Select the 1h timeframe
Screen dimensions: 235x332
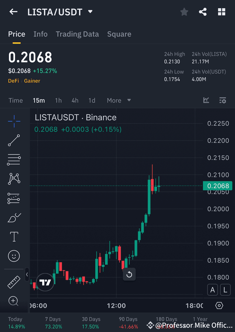click(58, 100)
